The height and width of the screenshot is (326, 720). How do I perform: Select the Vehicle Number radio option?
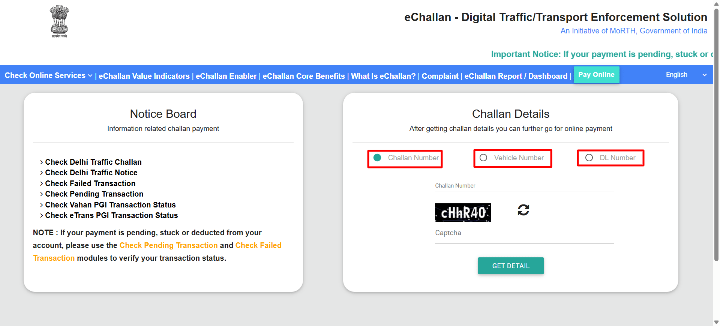coord(483,158)
